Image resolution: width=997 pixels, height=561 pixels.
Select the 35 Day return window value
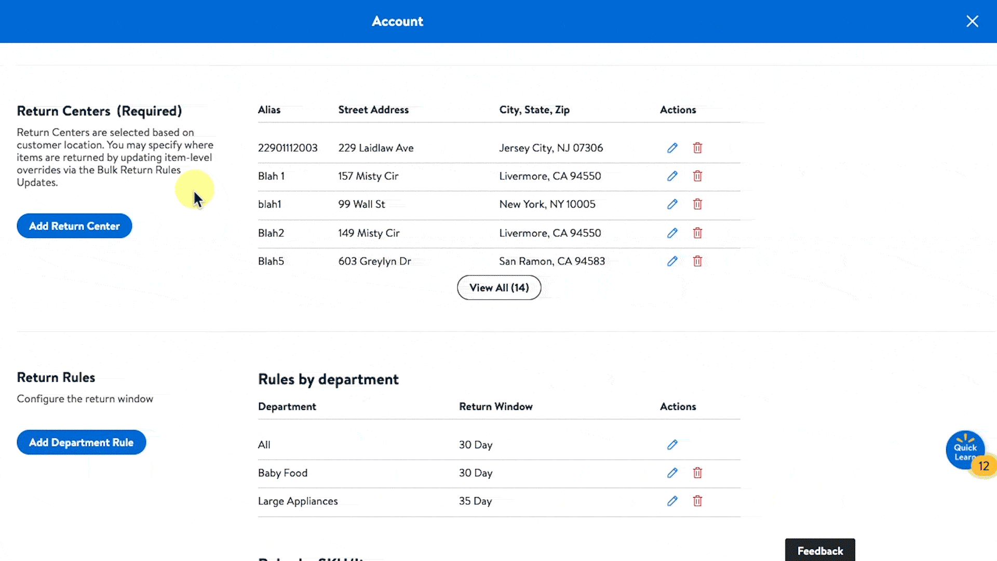475,501
